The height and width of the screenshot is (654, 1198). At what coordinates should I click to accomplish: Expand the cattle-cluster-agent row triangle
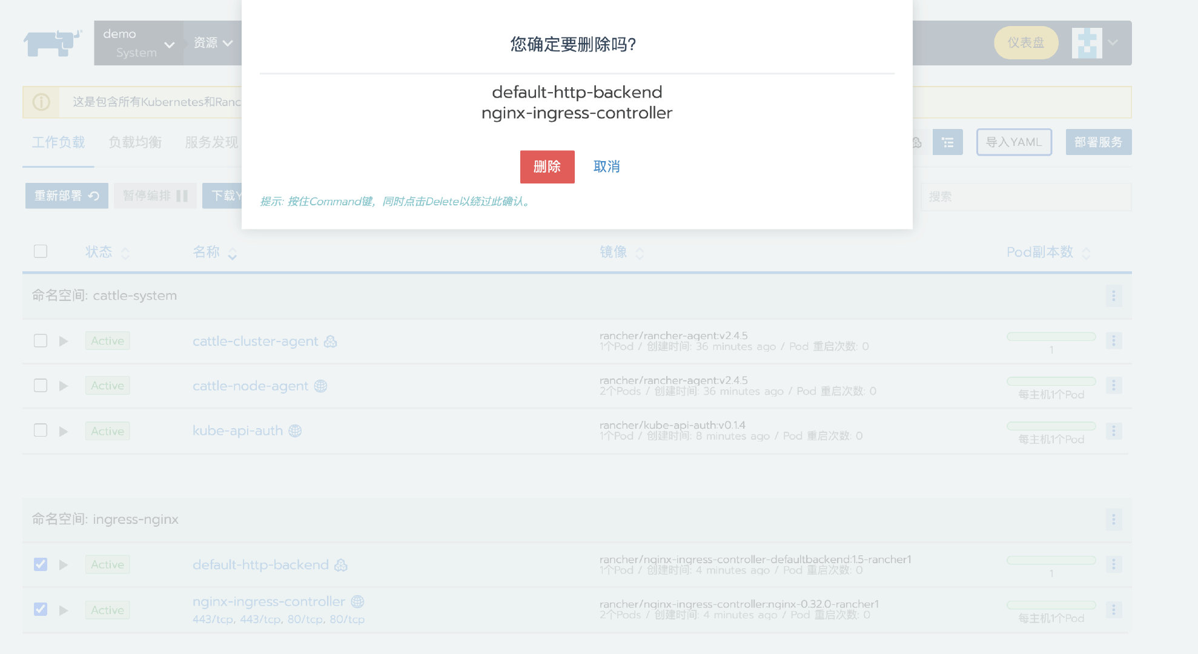tap(64, 342)
